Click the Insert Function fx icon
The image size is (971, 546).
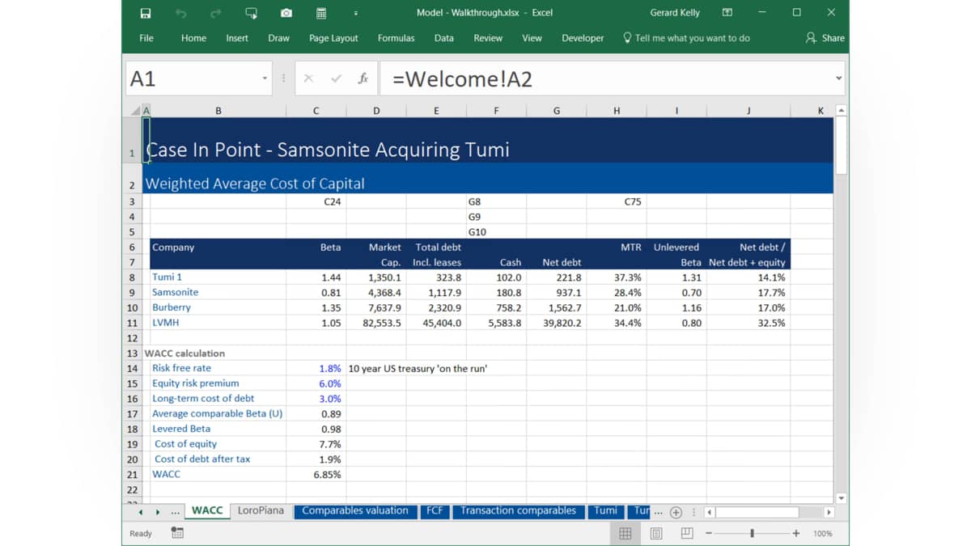363,78
